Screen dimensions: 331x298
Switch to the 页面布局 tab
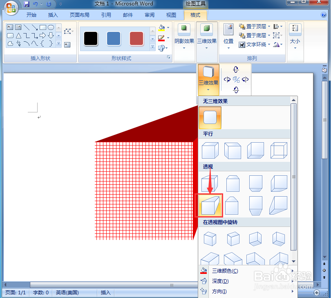point(80,15)
